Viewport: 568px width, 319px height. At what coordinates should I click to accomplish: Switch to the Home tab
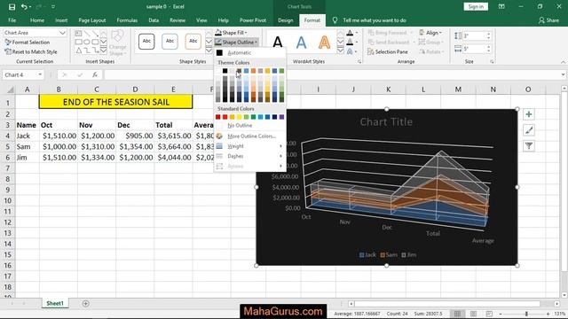[x=37, y=20]
